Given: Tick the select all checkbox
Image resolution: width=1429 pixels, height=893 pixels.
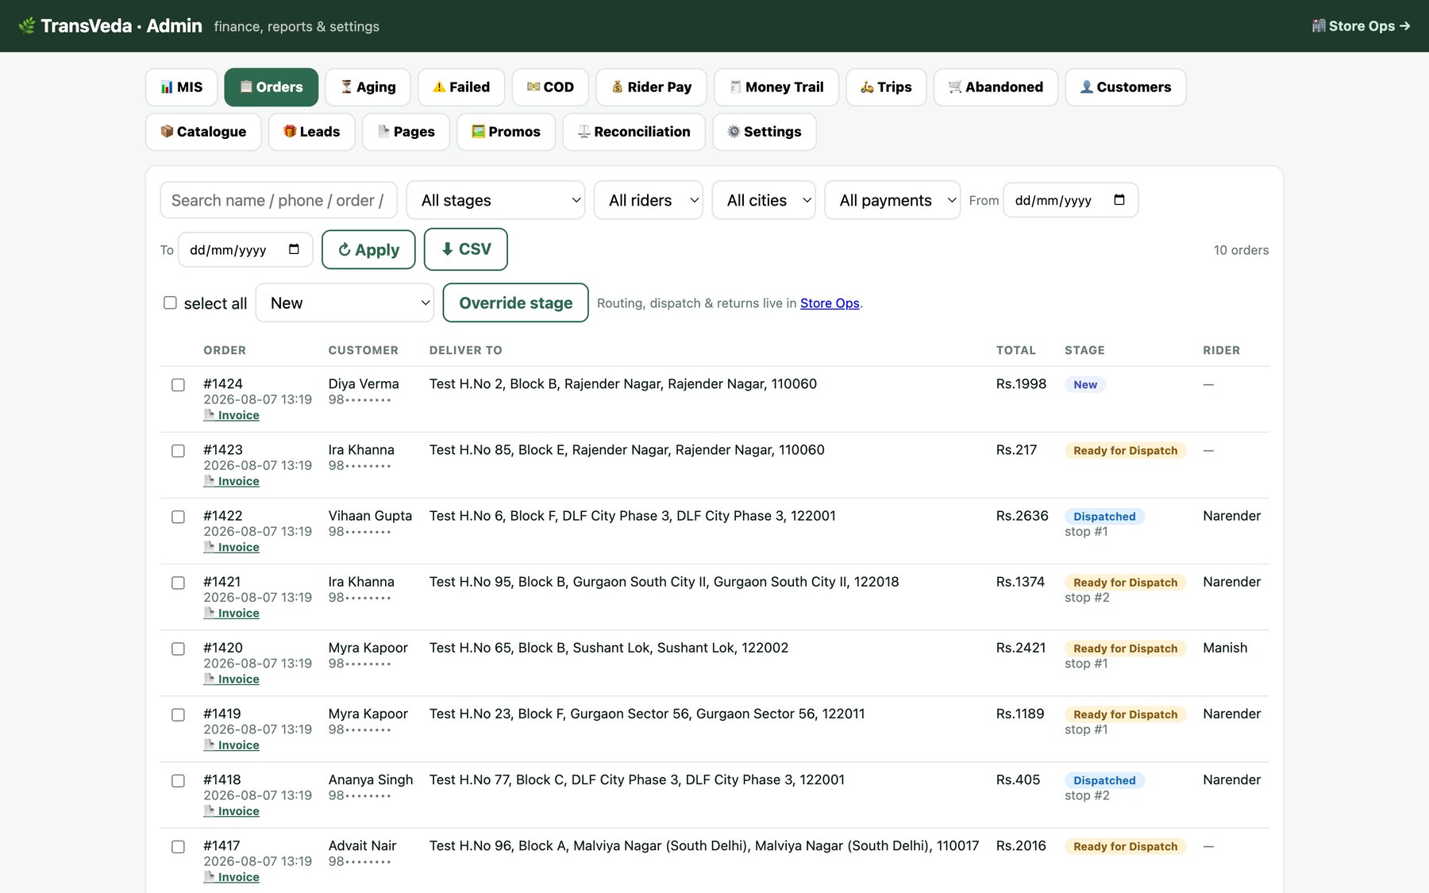Looking at the screenshot, I should [x=170, y=302].
